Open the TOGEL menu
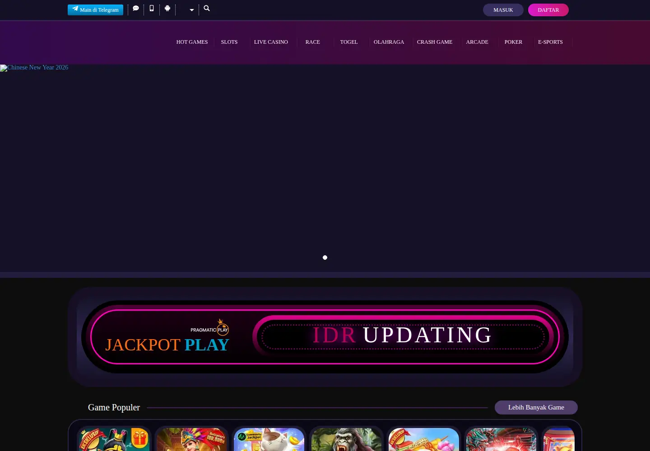The width and height of the screenshot is (650, 451). pyautogui.click(x=349, y=42)
